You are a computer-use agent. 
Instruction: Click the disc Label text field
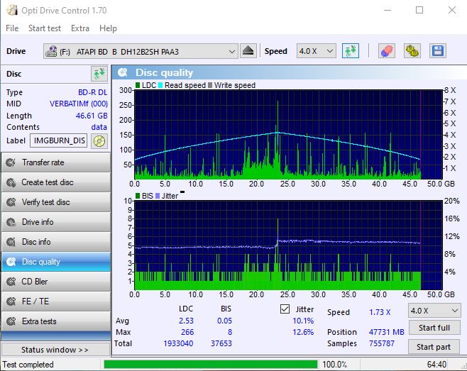[60, 140]
